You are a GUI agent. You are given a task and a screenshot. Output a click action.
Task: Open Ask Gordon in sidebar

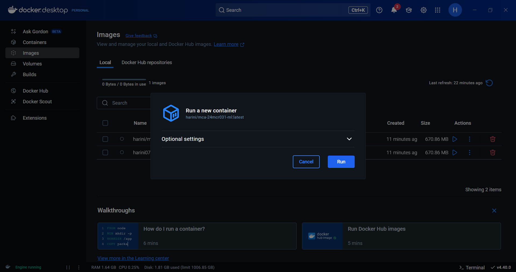pos(42,31)
